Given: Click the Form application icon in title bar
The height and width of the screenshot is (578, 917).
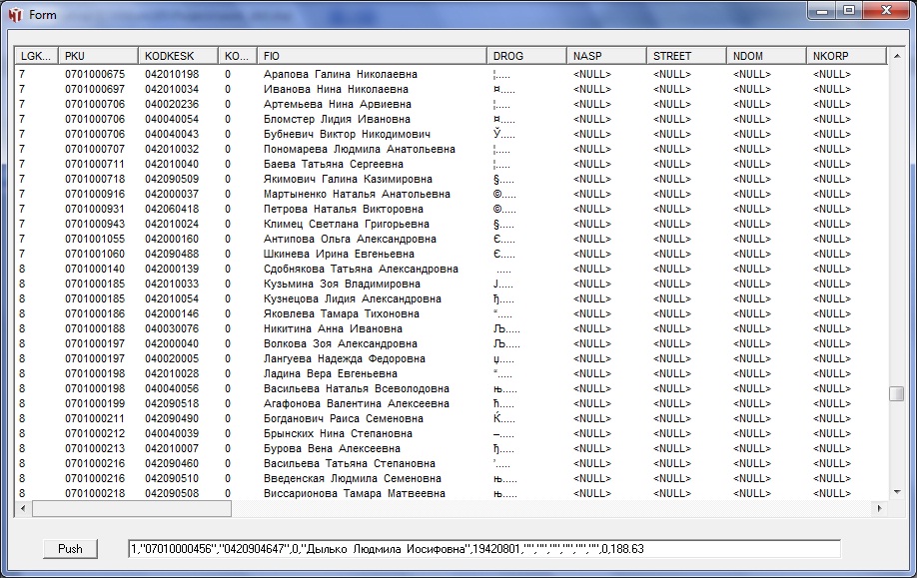Looking at the screenshot, I should pyautogui.click(x=15, y=15).
